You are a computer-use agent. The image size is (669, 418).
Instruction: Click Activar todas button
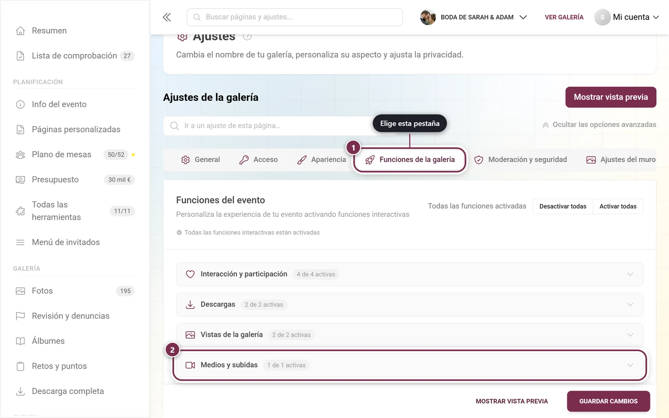pyautogui.click(x=618, y=206)
